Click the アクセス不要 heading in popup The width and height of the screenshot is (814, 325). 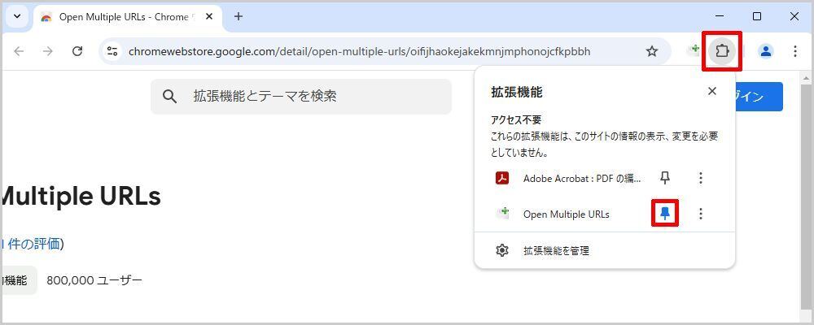pos(516,119)
